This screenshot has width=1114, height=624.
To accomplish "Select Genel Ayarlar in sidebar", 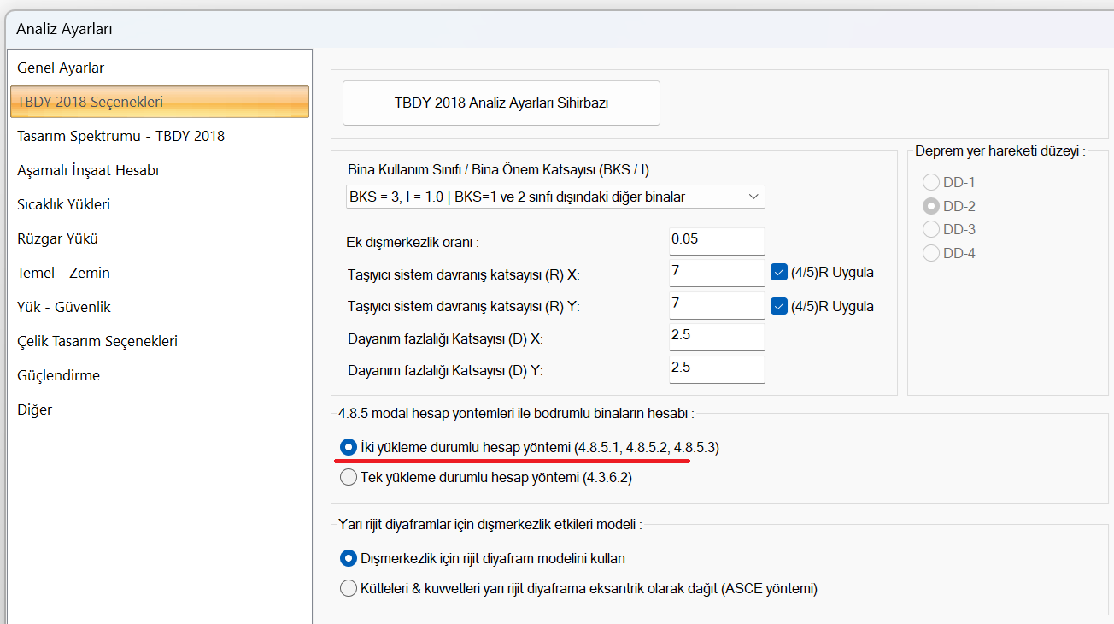I will (x=61, y=68).
